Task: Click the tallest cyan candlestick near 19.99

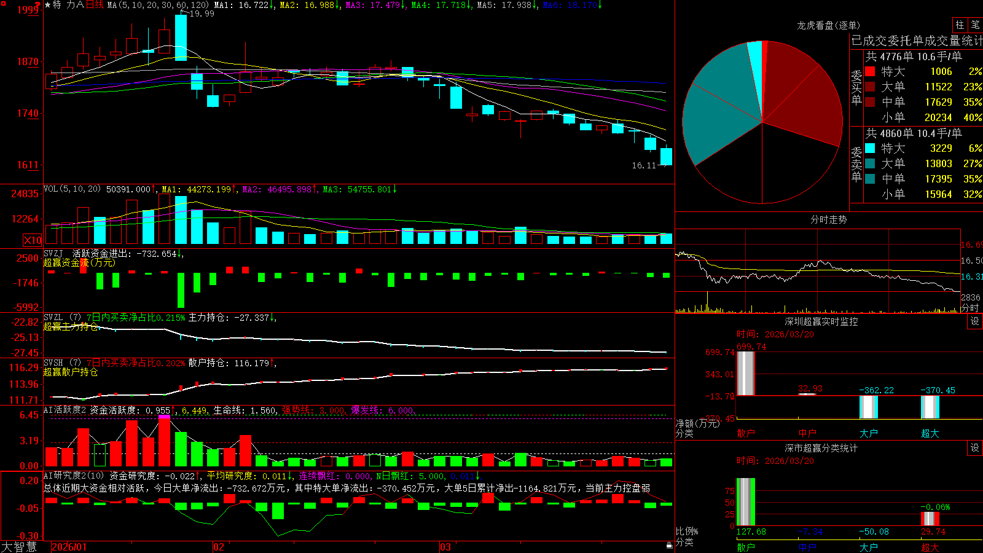Action: [181, 37]
